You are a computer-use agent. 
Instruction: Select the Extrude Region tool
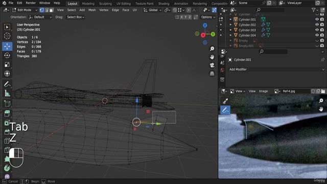7,113
